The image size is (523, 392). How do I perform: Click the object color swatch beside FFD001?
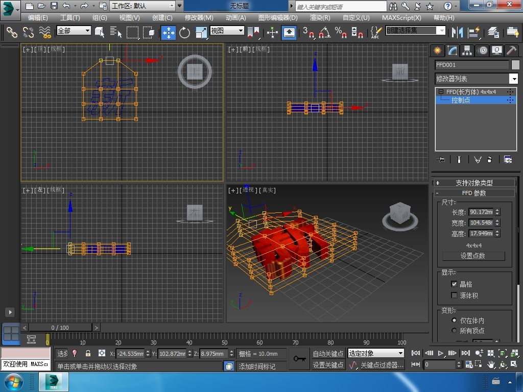coord(515,65)
